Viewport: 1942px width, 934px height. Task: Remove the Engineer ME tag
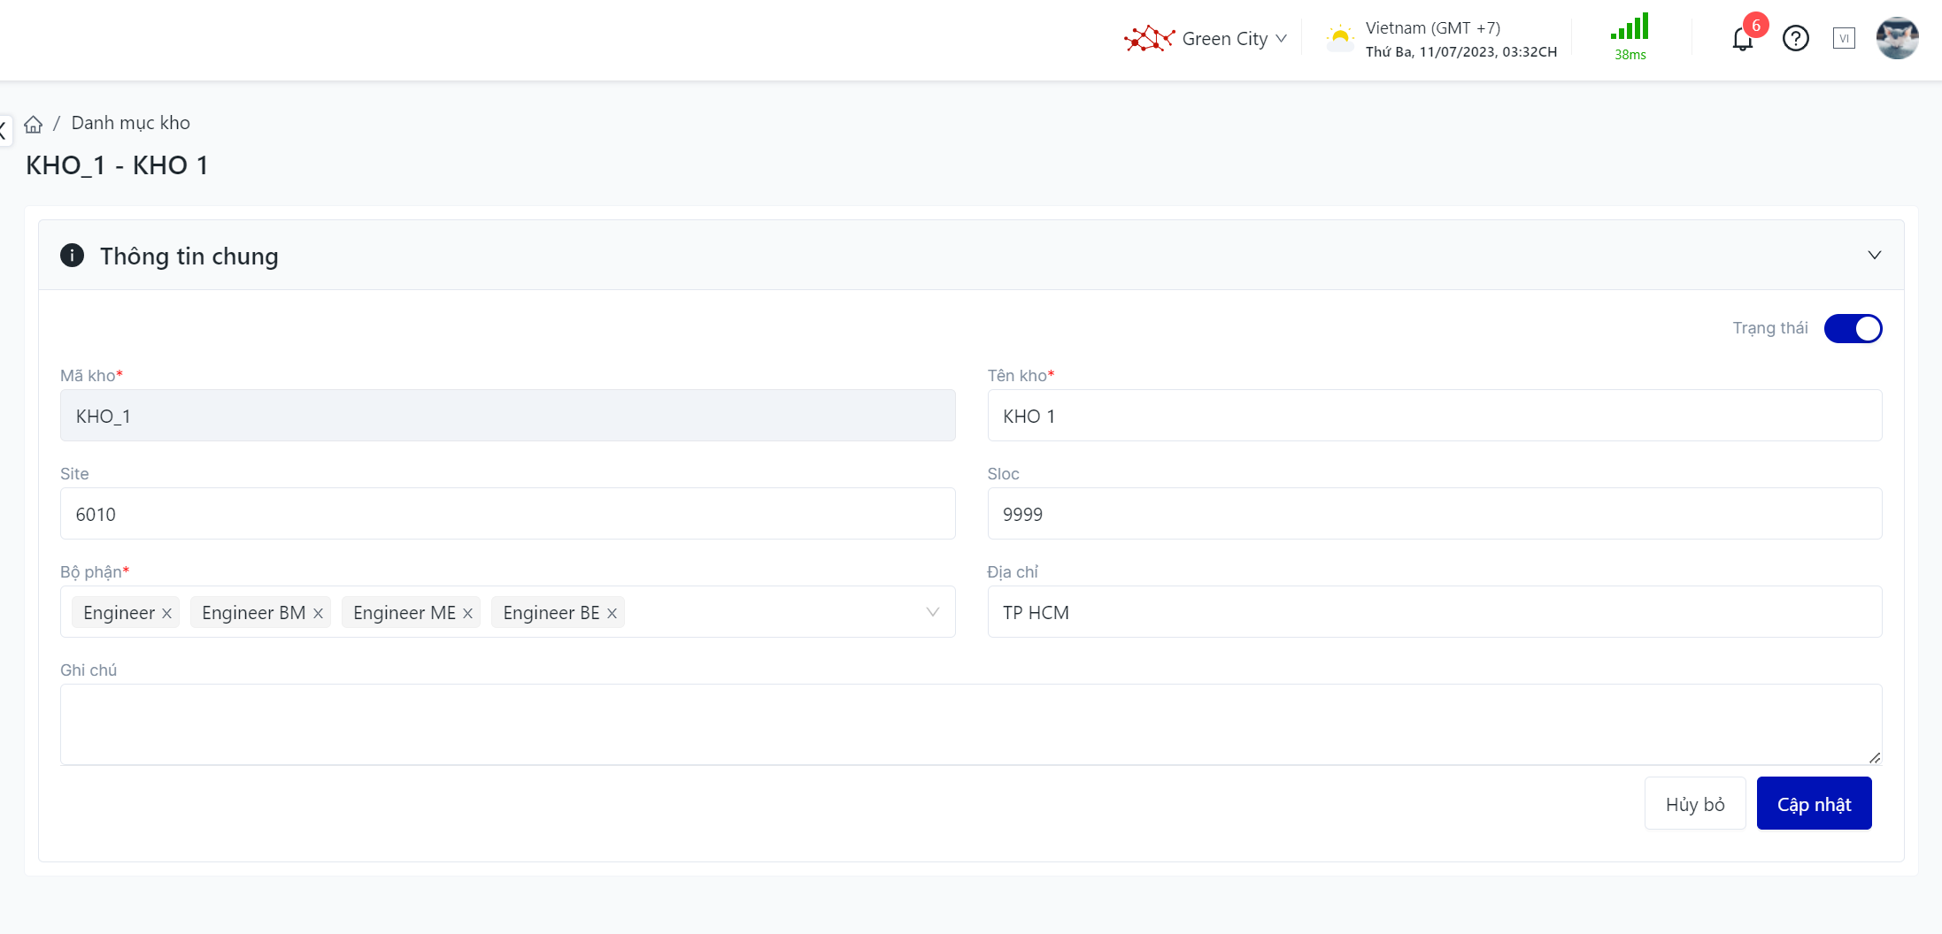tap(467, 613)
